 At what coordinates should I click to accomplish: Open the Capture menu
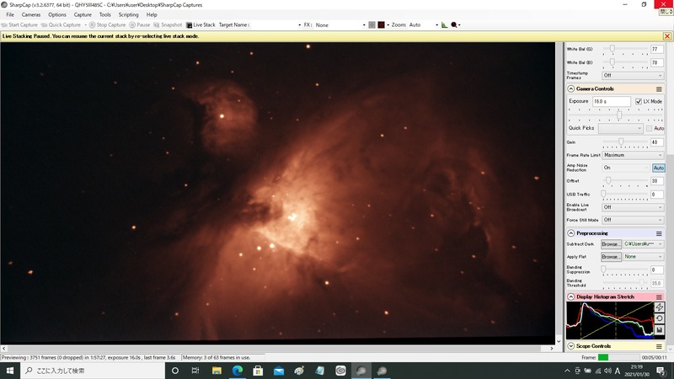pyautogui.click(x=83, y=14)
